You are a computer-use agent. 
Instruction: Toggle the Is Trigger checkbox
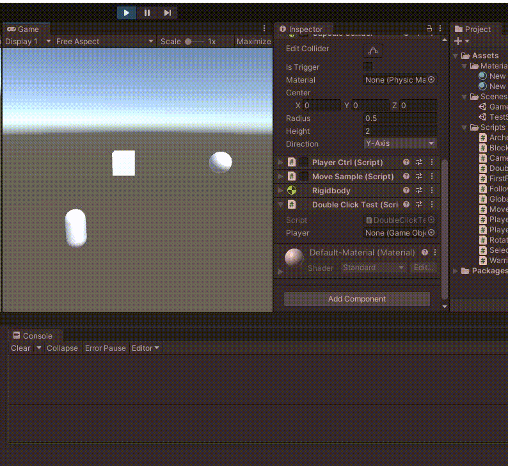pos(368,67)
